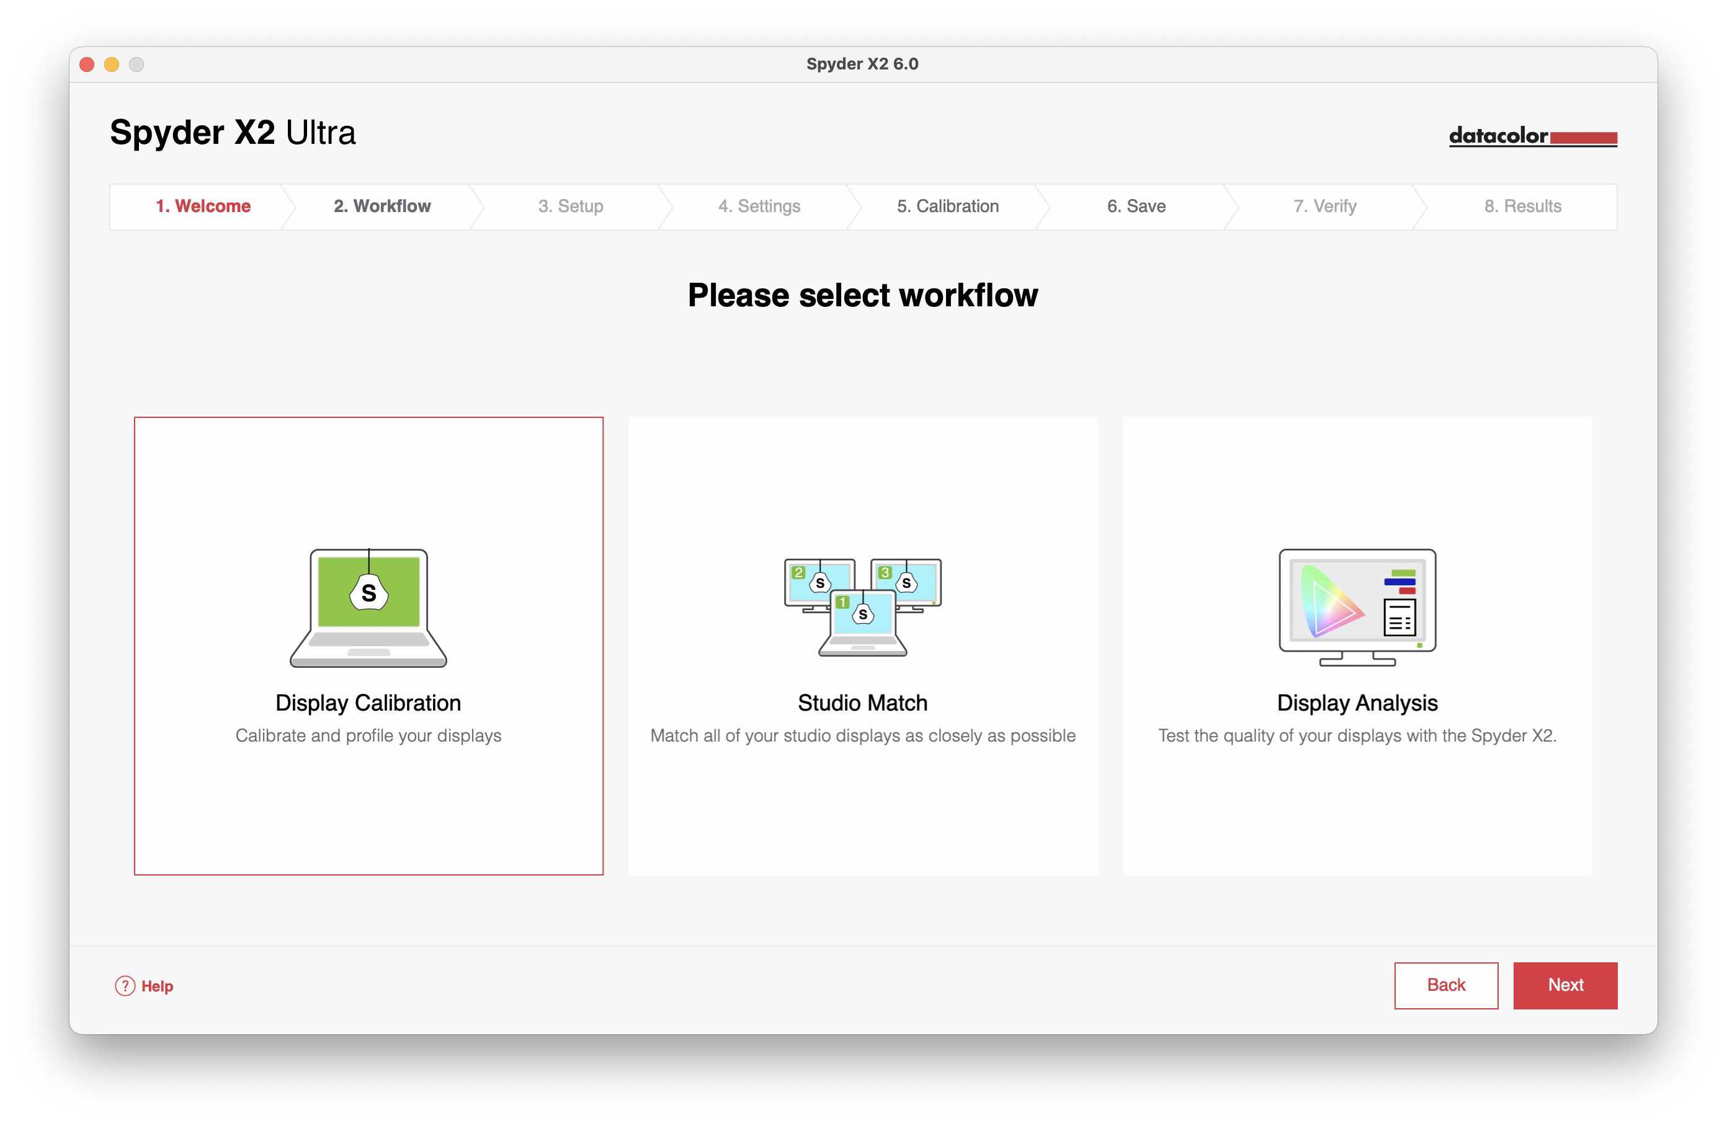This screenshot has height=1126, width=1727.
Task: Click the Spyder X2 Ultra title
Action: click(x=233, y=132)
